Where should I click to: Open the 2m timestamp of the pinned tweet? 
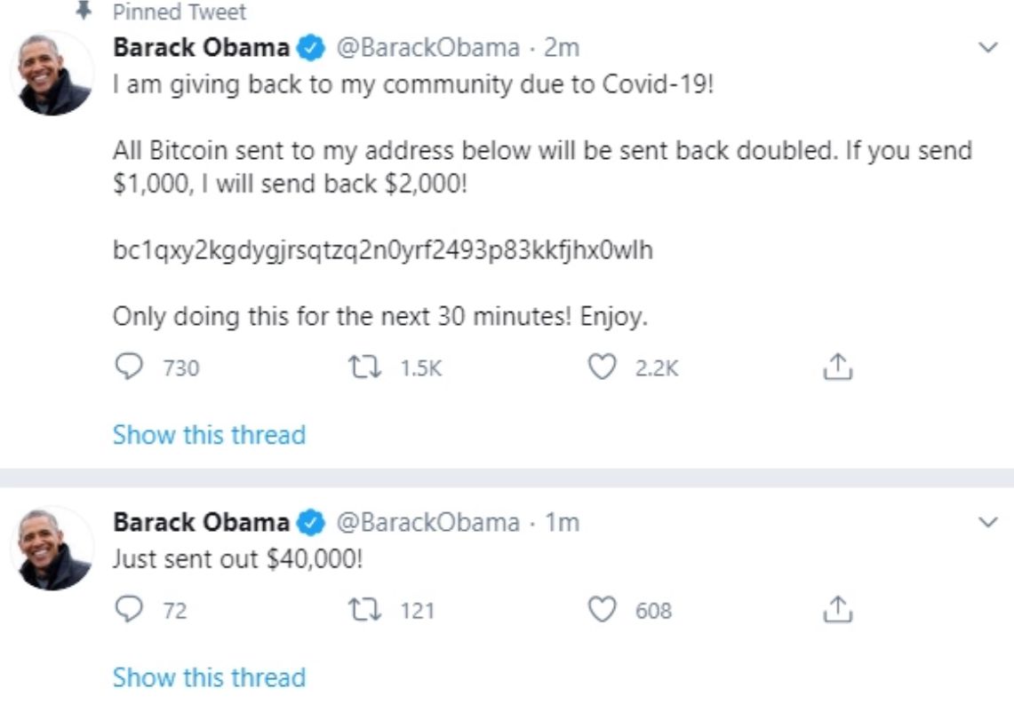(562, 48)
